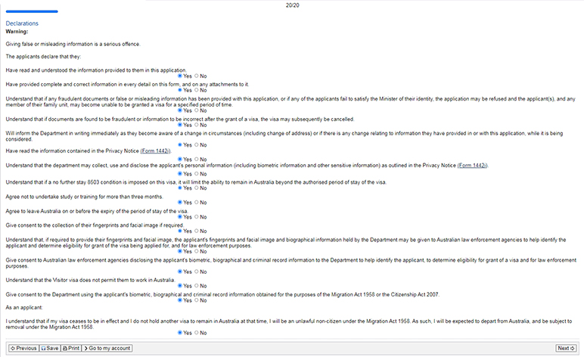Choose Yes for consent to fingerprints collection

[180, 231]
